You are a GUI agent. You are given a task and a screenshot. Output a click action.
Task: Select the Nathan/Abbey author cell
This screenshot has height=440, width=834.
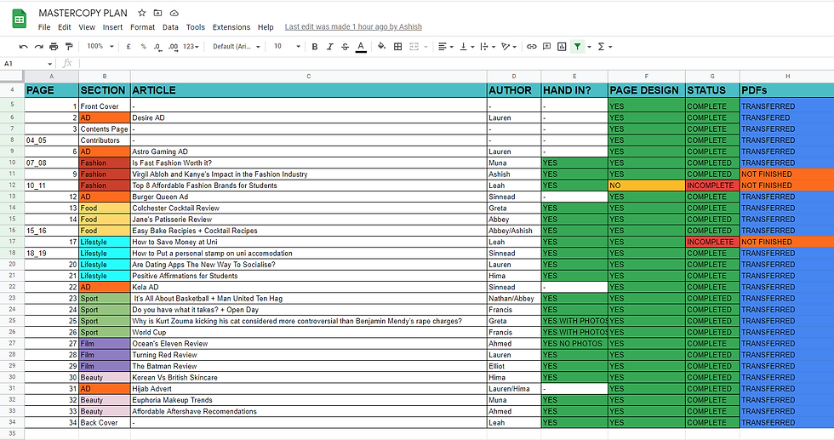click(x=514, y=299)
